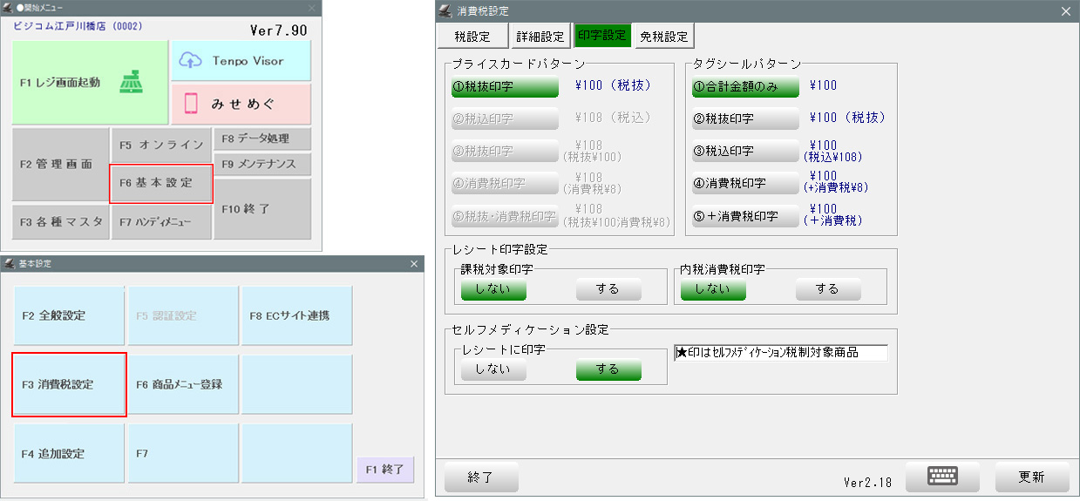
Task: Set 課税対象印字 to しない
Action: tap(493, 289)
